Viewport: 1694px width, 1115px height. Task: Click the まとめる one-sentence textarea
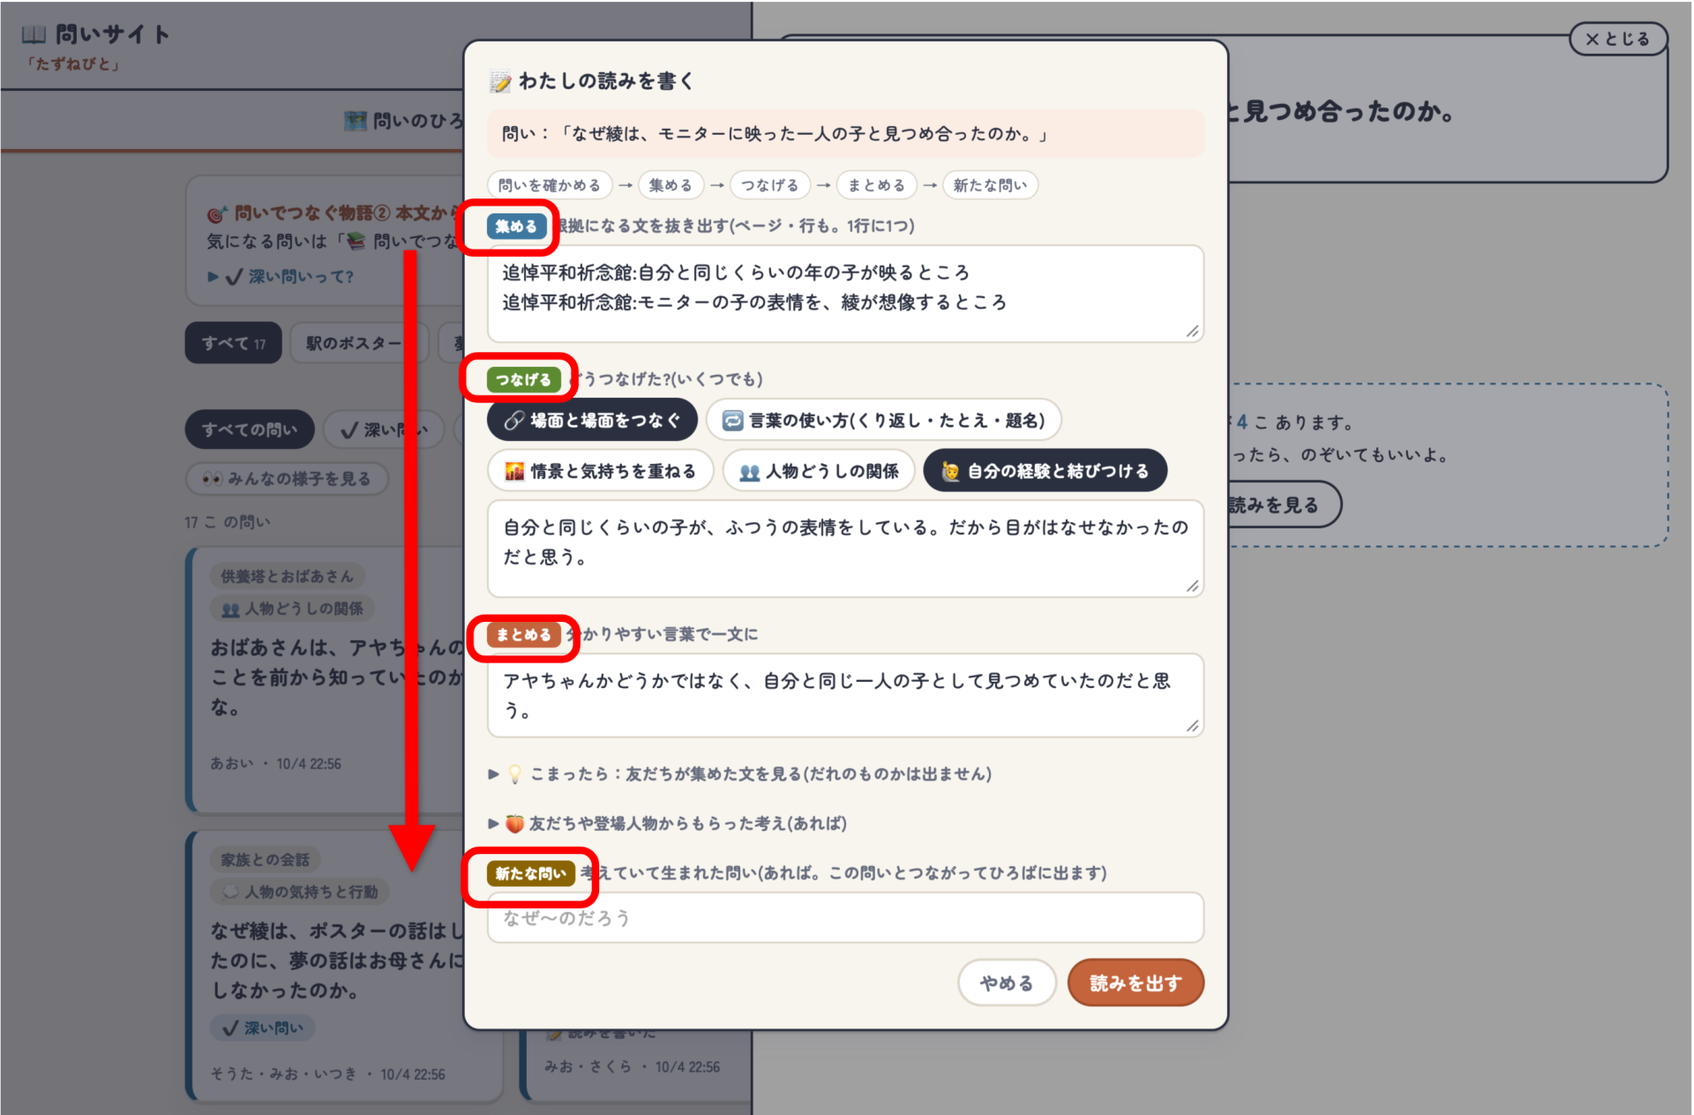pos(845,695)
